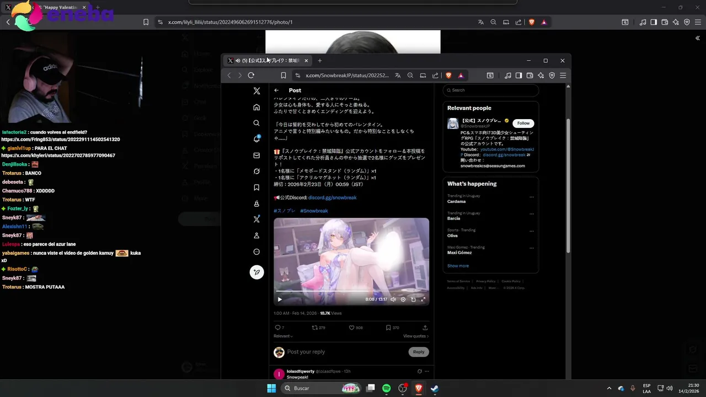The width and height of the screenshot is (706, 397).
Task: Open Maxi Gómez trend options menu
Action: pos(532,248)
